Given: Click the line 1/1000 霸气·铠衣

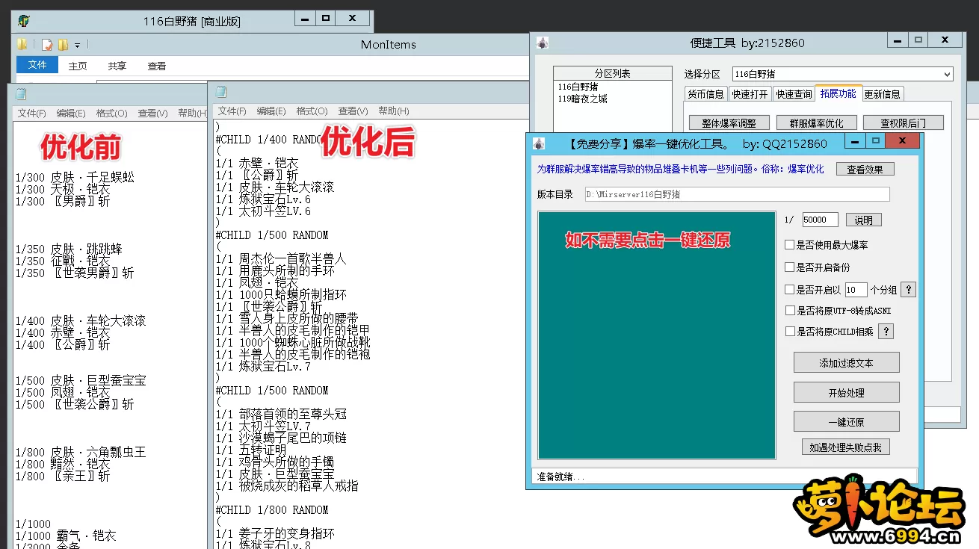Looking at the screenshot, I should click(66, 536).
